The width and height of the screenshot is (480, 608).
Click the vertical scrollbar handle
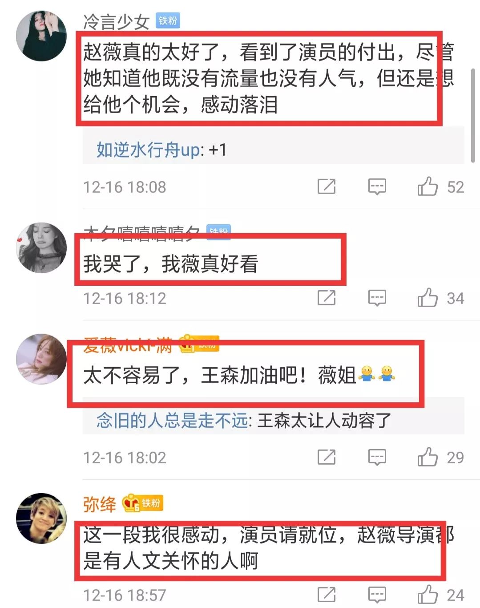click(x=473, y=116)
